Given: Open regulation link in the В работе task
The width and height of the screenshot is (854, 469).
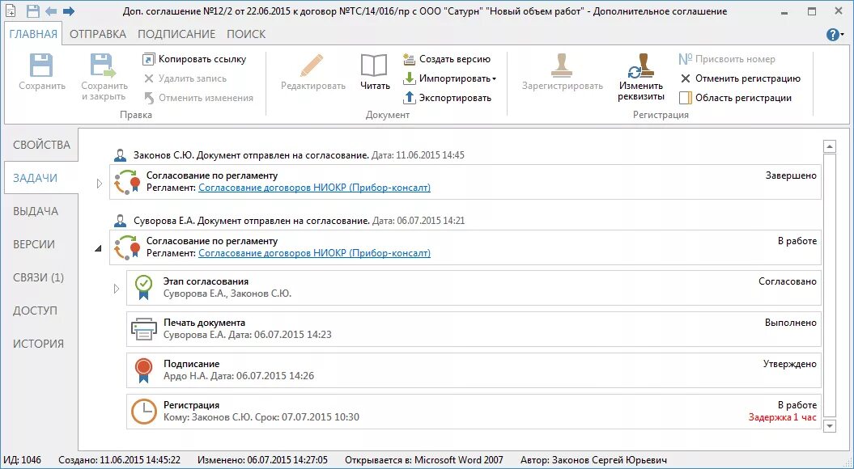Looking at the screenshot, I should pos(314,253).
